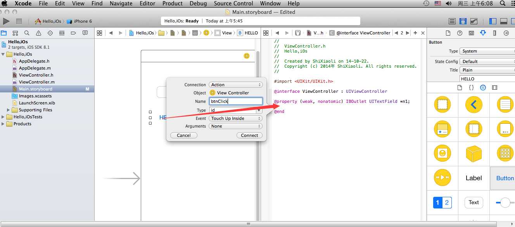Image resolution: width=515 pixels, height=227 pixels.
Task: Add an assistant editor with plus icon
Action: click(415, 33)
